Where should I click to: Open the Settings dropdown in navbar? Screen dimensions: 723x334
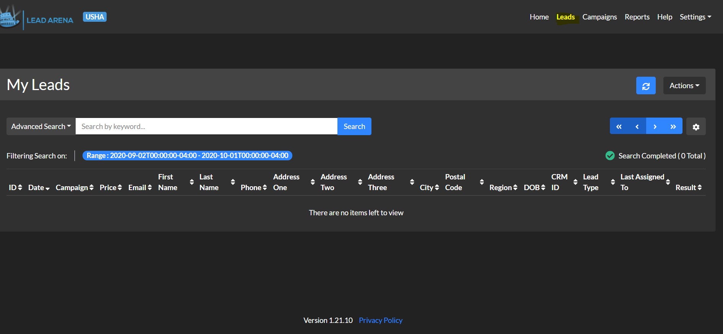[x=695, y=17]
